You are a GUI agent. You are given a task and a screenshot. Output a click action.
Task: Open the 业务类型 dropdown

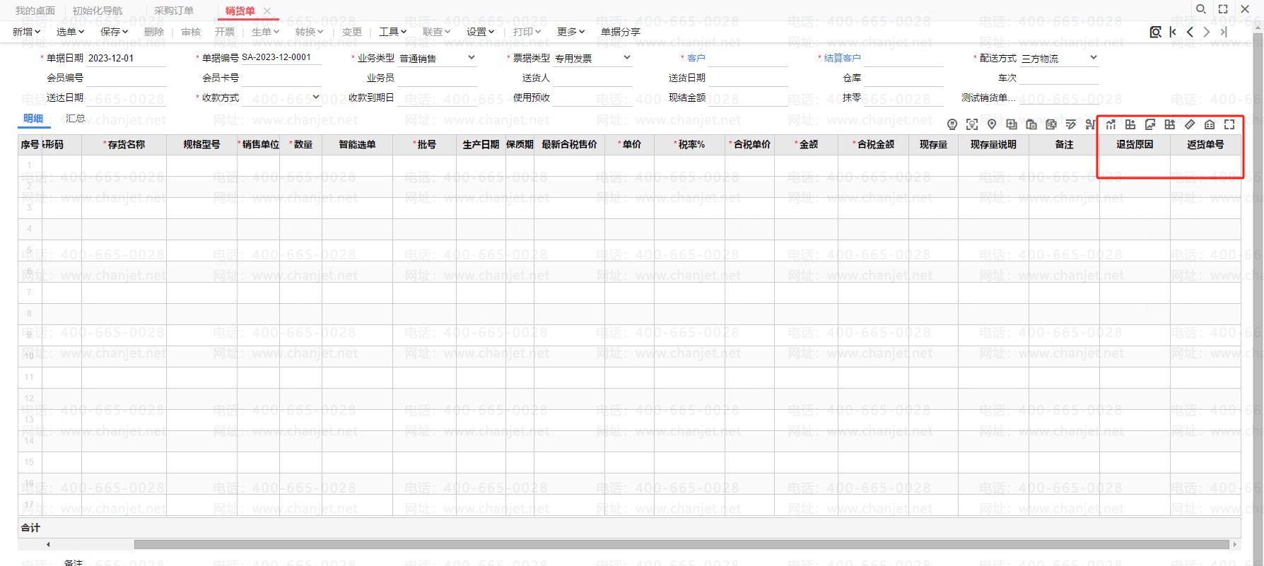pyautogui.click(x=472, y=58)
